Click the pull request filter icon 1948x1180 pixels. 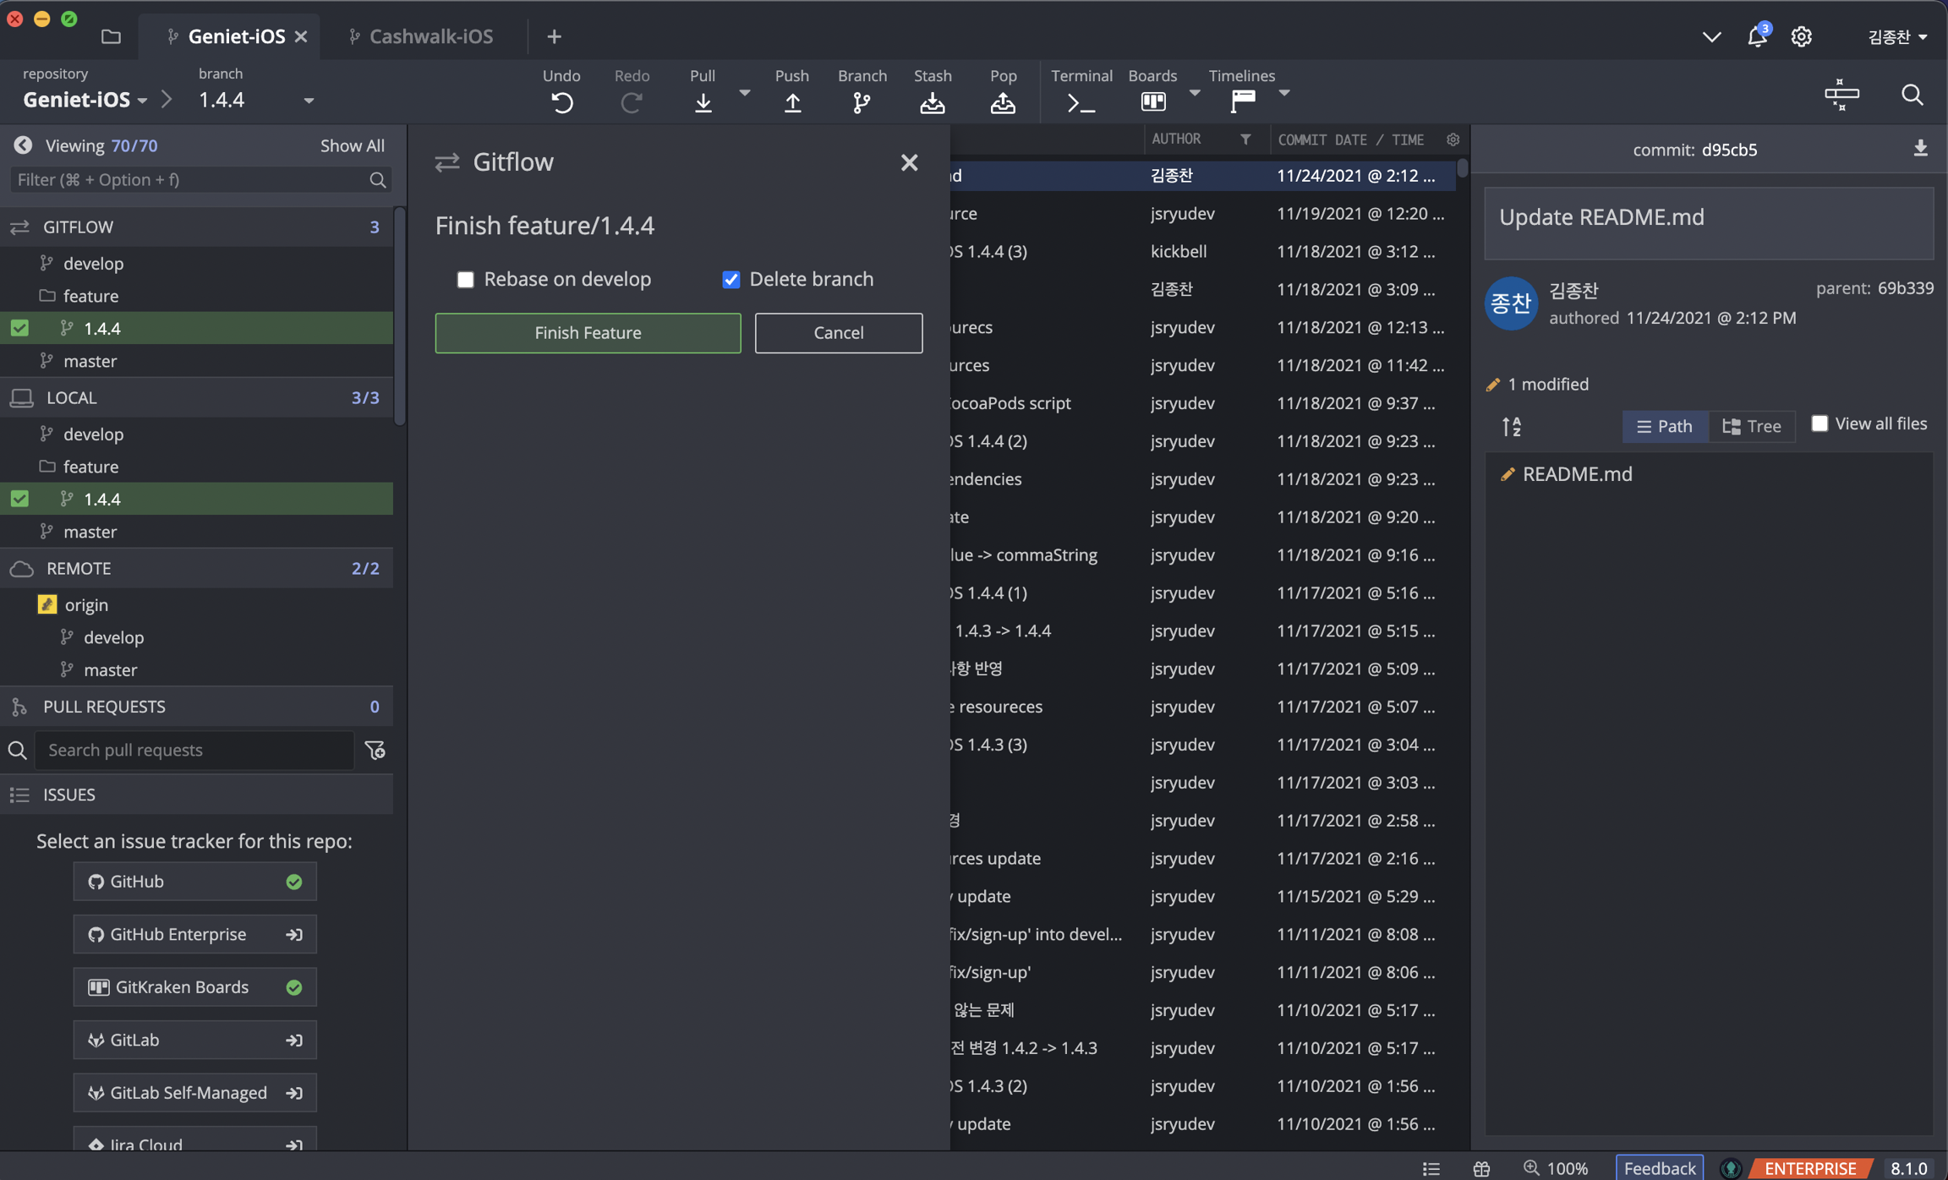pos(375,750)
